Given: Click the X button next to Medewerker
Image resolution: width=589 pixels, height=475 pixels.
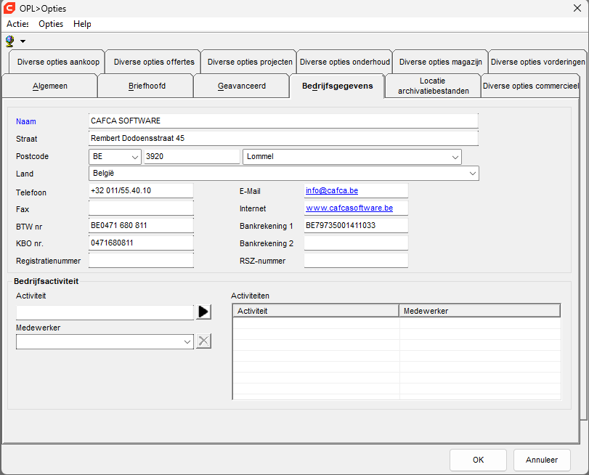Looking at the screenshot, I should click(x=203, y=341).
